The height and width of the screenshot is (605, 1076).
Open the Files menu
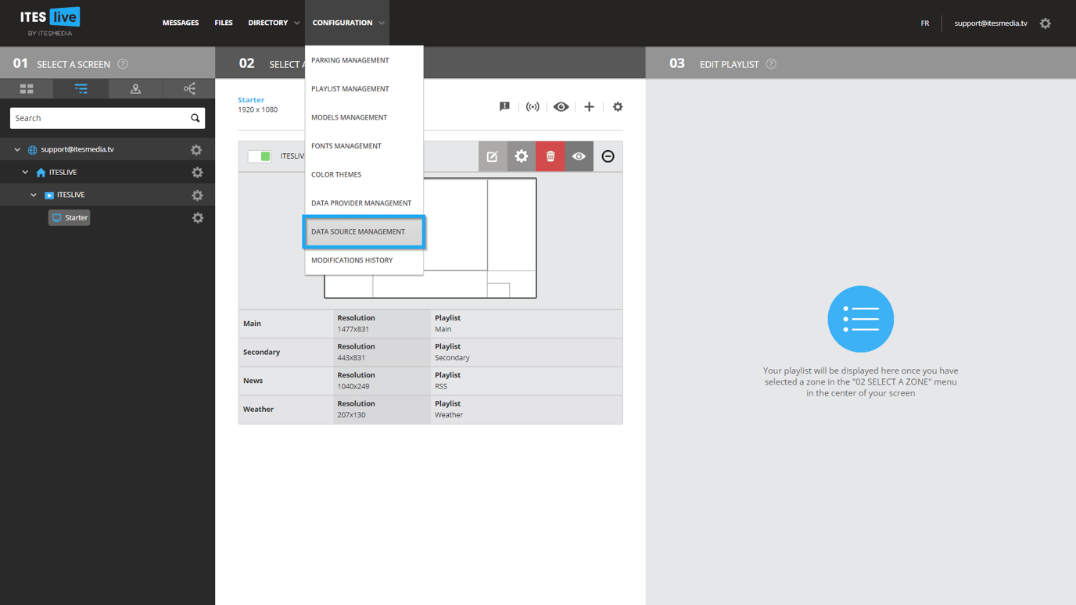coord(224,23)
